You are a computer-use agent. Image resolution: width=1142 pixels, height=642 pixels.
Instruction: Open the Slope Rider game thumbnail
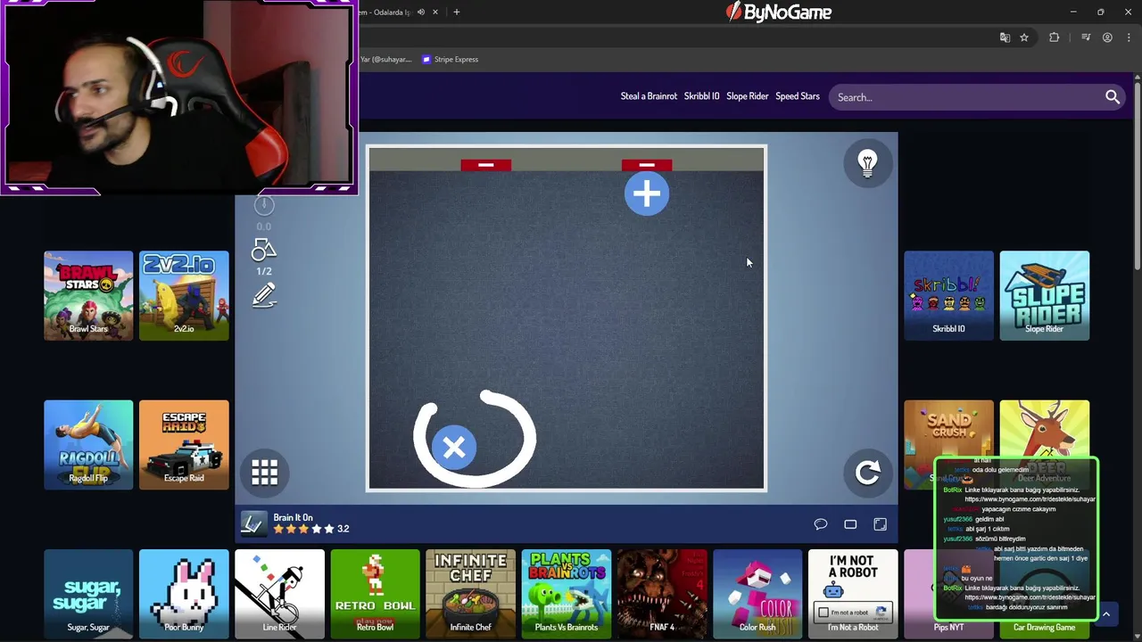(x=1044, y=296)
